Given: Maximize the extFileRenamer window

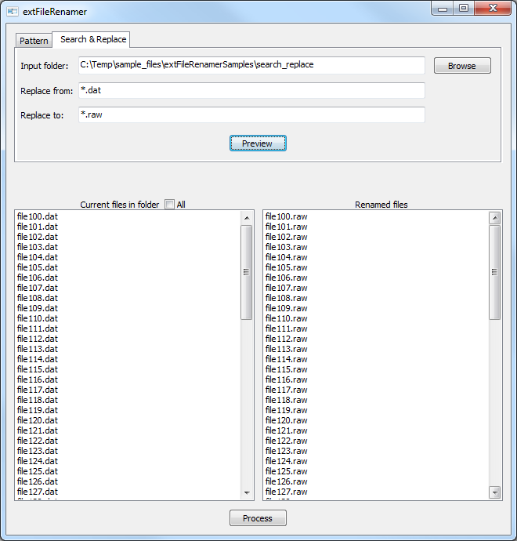Looking at the screenshot, I should pyautogui.click(x=464, y=9).
